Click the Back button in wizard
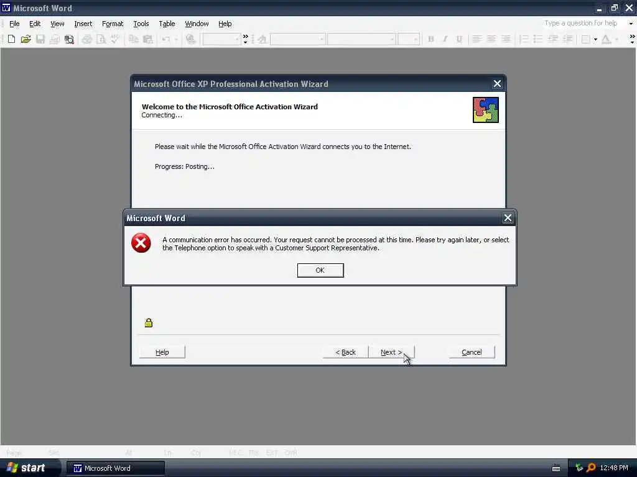637x477 pixels. click(x=345, y=352)
